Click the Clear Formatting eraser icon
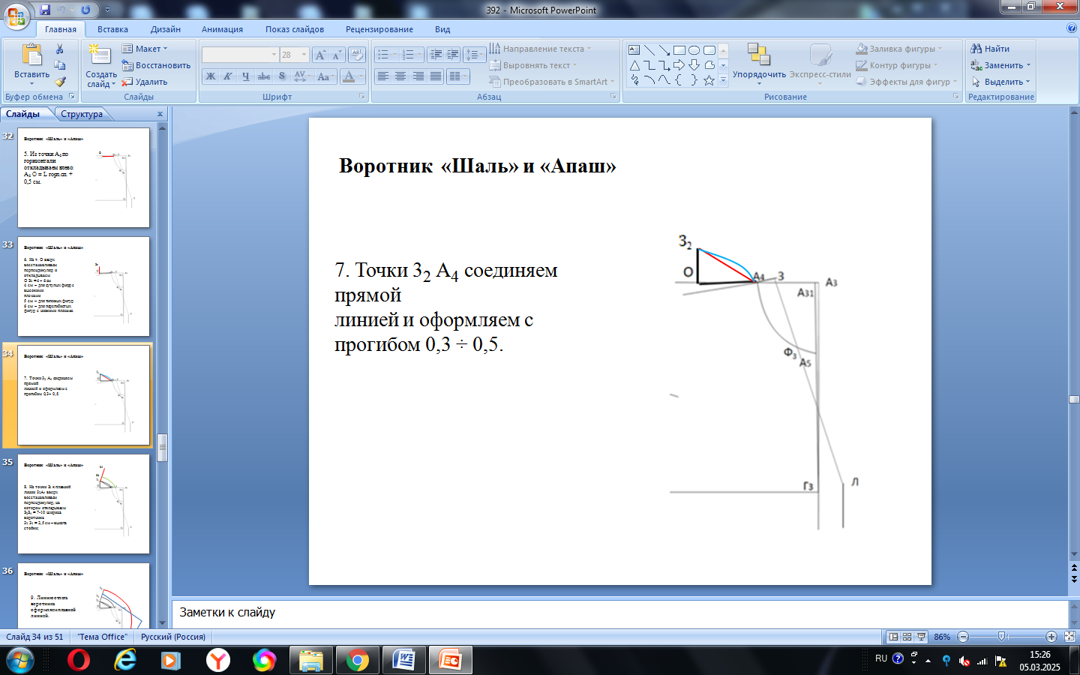This screenshot has height=675, width=1080. click(358, 55)
